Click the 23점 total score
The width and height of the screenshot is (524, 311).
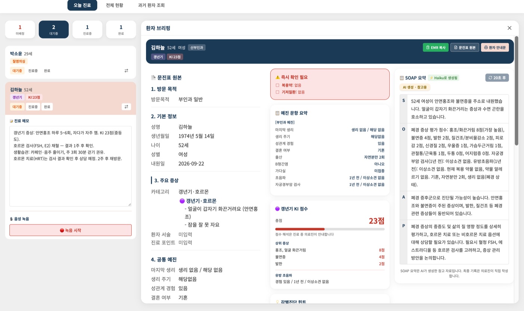pos(377,221)
